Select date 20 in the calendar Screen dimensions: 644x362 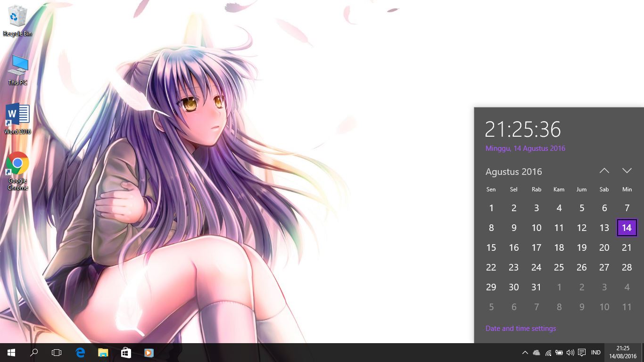604,247
